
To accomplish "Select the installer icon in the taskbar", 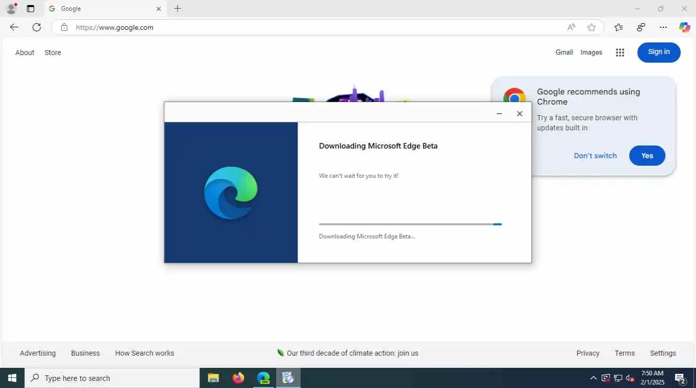I will pos(288,378).
